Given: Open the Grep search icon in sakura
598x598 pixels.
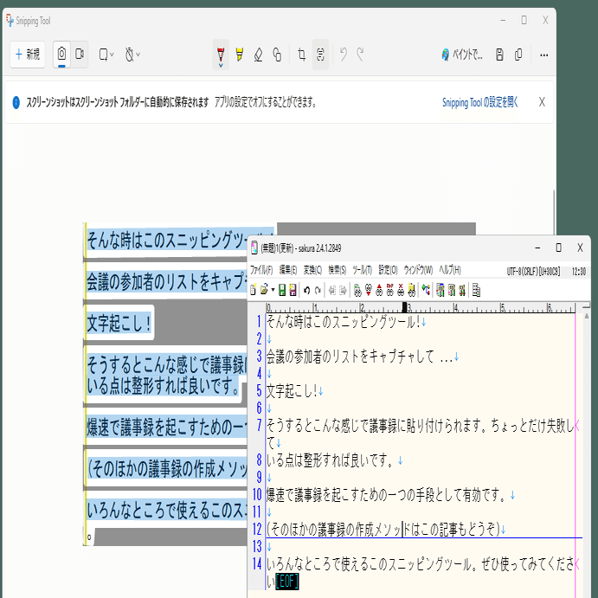Looking at the screenshot, I should coord(412,290).
